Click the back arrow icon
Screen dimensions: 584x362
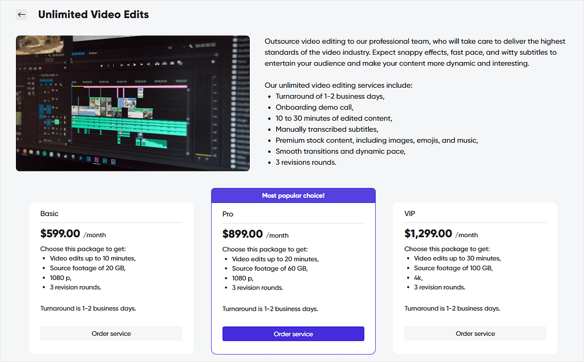22,14
